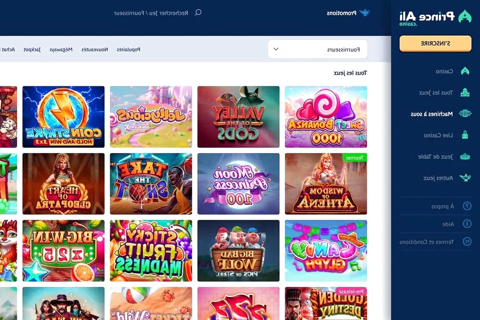This screenshot has width=480, height=320.
Task: Open Live Casino in the sidebar
Action: [438, 135]
